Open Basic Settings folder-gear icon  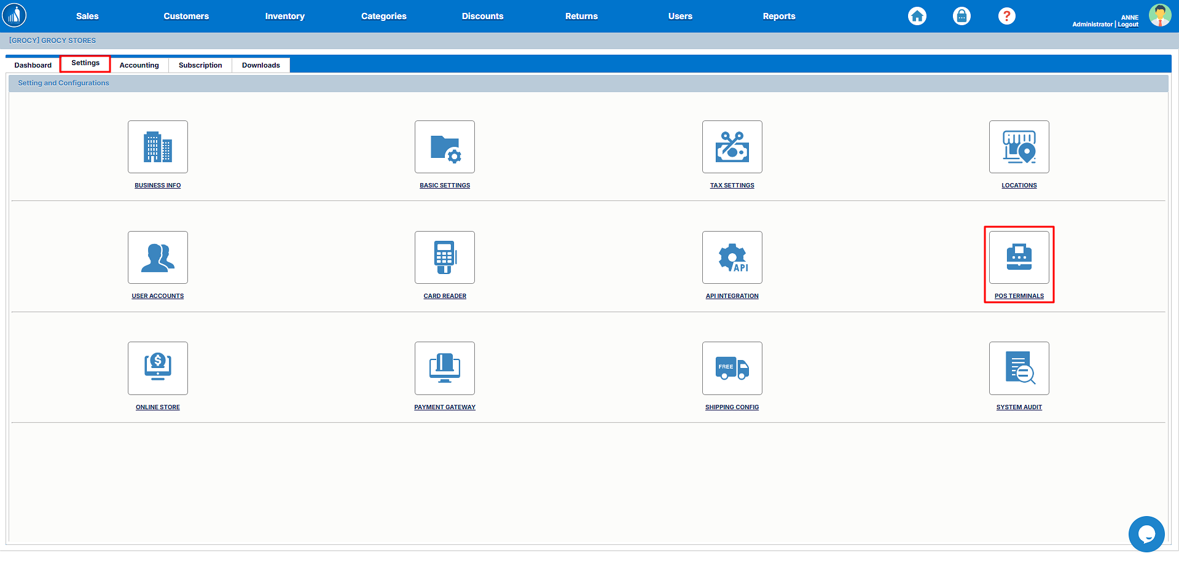(444, 147)
